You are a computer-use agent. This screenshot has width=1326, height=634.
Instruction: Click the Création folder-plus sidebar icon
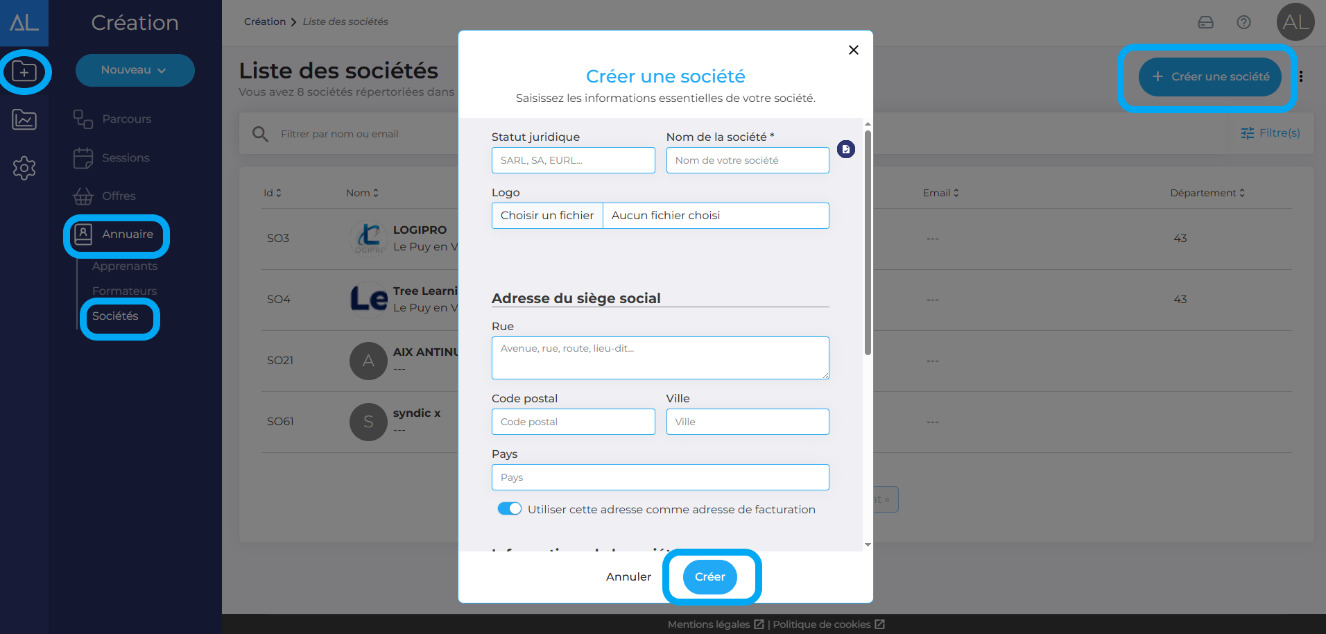coord(24,71)
